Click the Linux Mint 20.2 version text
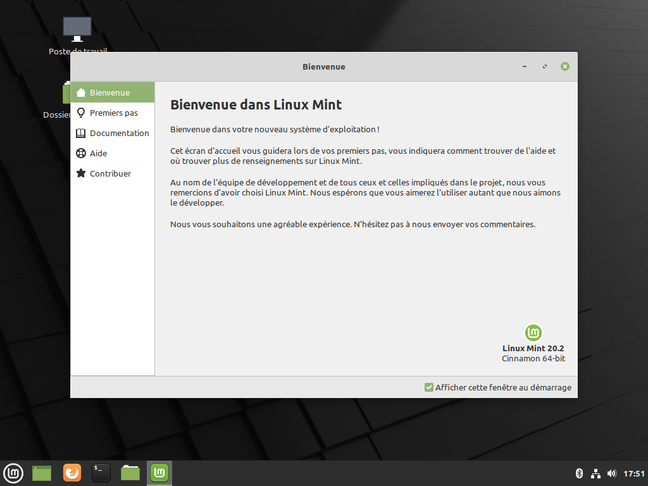The width and height of the screenshot is (648, 486). click(533, 349)
